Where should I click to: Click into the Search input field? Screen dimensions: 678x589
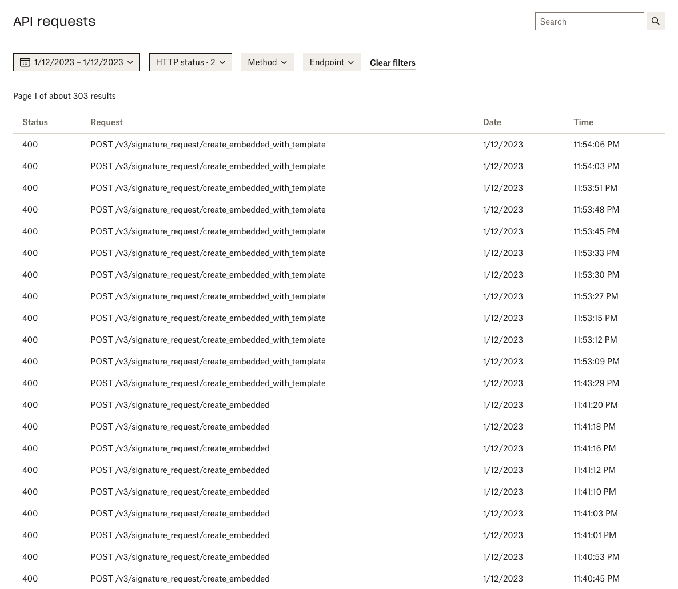(x=589, y=21)
